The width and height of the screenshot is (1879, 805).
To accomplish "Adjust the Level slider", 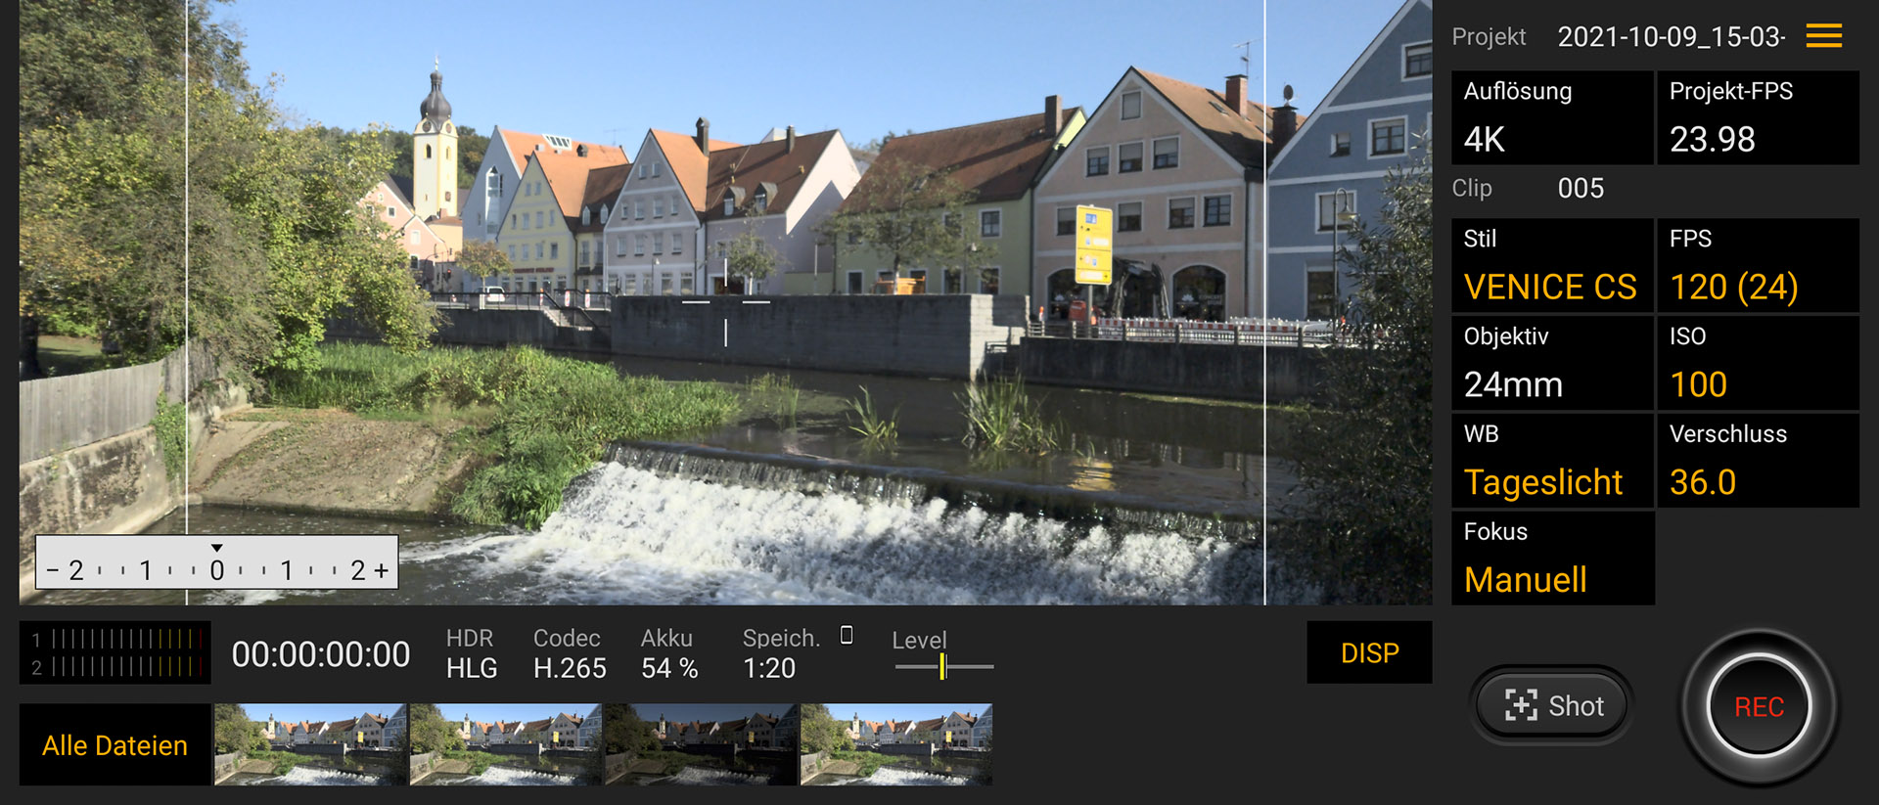I will pos(943,667).
